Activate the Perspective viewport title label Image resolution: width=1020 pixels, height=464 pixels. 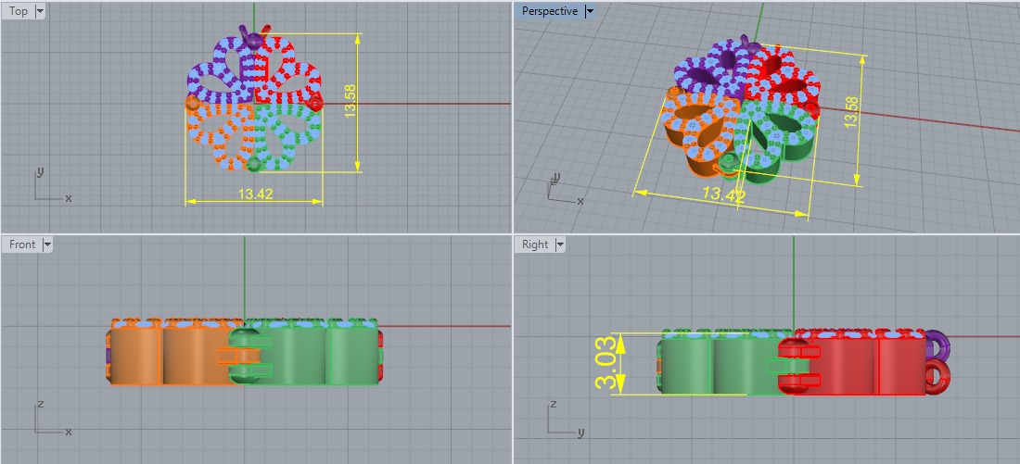[x=550, y=11]
